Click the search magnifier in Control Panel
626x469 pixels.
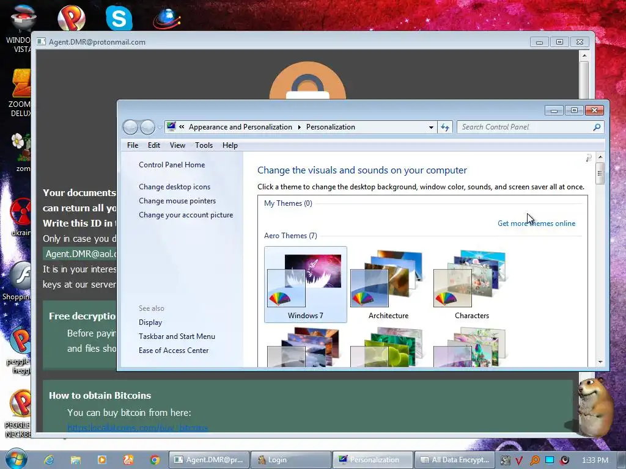click(x=597, y=127)
